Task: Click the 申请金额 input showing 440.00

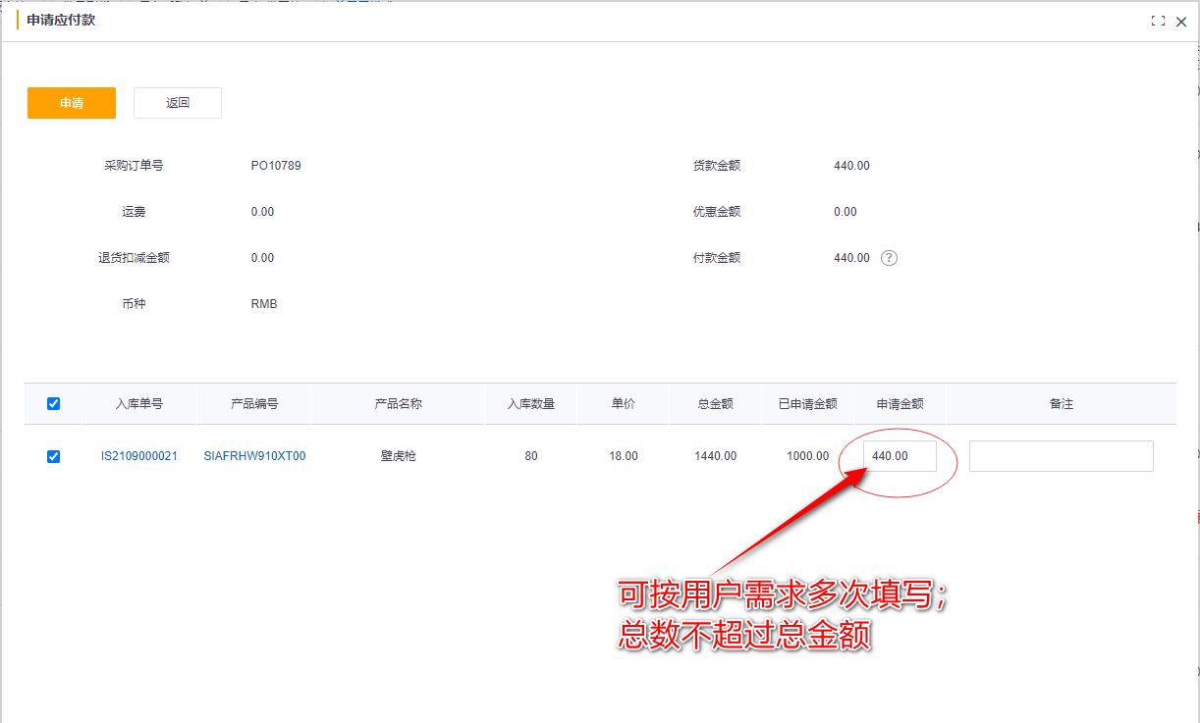Action: tap(898, 455)
